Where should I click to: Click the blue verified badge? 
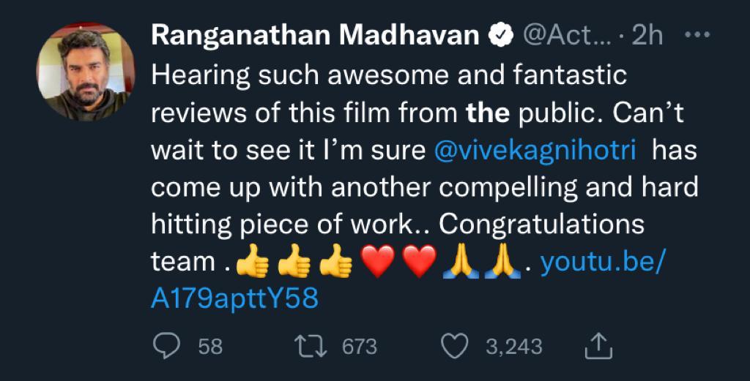(x=500, y=35)
